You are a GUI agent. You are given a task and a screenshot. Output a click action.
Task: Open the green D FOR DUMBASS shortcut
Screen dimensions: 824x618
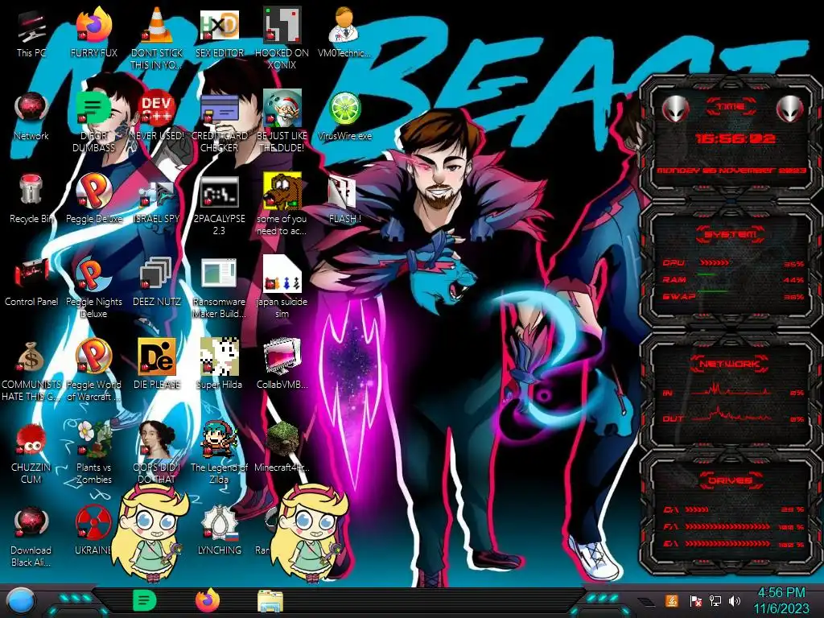[x=93, y=122]
